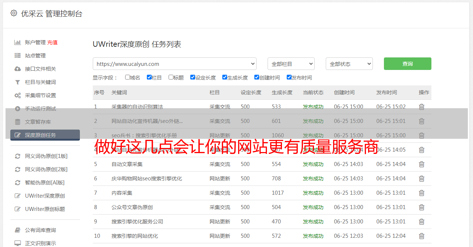This screenshot has height=247, width=473.
Task: Click the bar chart icon for 账户管理
Action: 17,42
